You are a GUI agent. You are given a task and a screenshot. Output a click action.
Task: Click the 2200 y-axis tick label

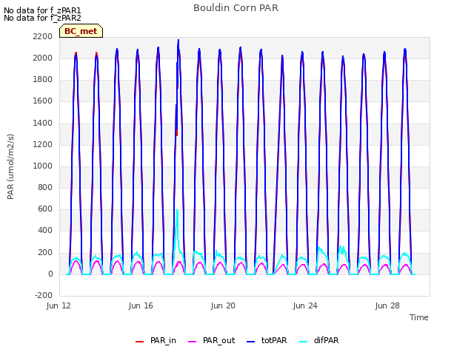(43, 36)
